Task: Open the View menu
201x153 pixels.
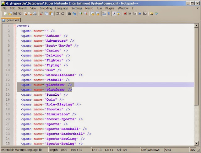Action: tap(33, 8)
